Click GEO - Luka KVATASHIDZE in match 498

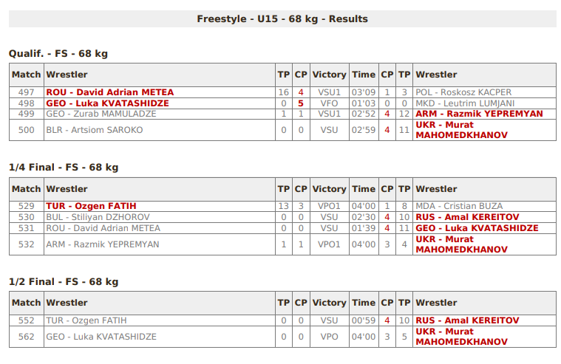pyautogui.click(x=107, y=103)
